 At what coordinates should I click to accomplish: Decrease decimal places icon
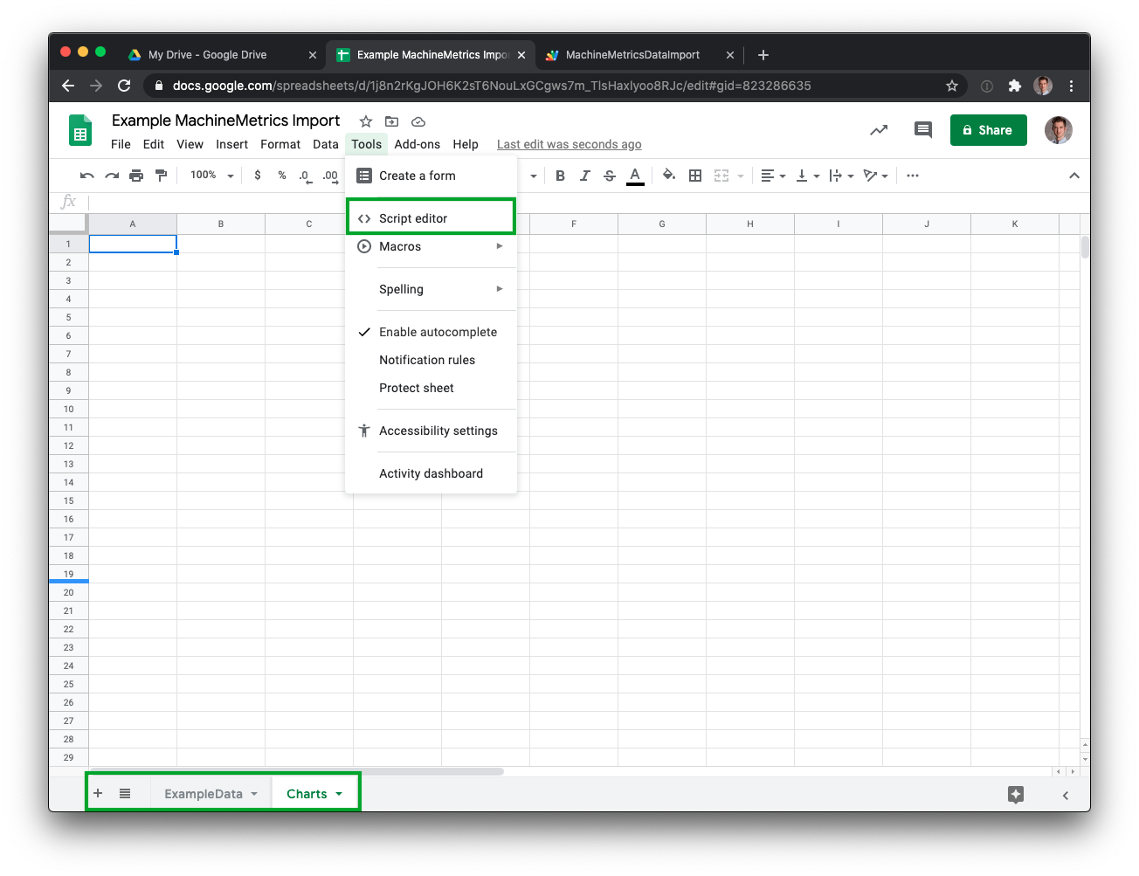tap(305, 176)
